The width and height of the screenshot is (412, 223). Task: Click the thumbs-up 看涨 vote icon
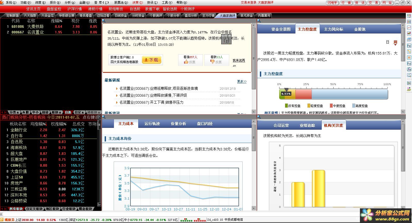coord(186,62)
